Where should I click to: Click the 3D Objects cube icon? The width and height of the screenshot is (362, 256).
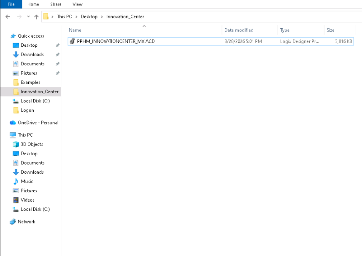point(16,144)
